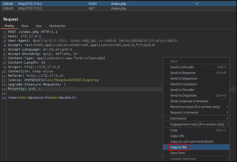237x162 pixels.
Task: Open the Hex tab
Action: point(39,26)
